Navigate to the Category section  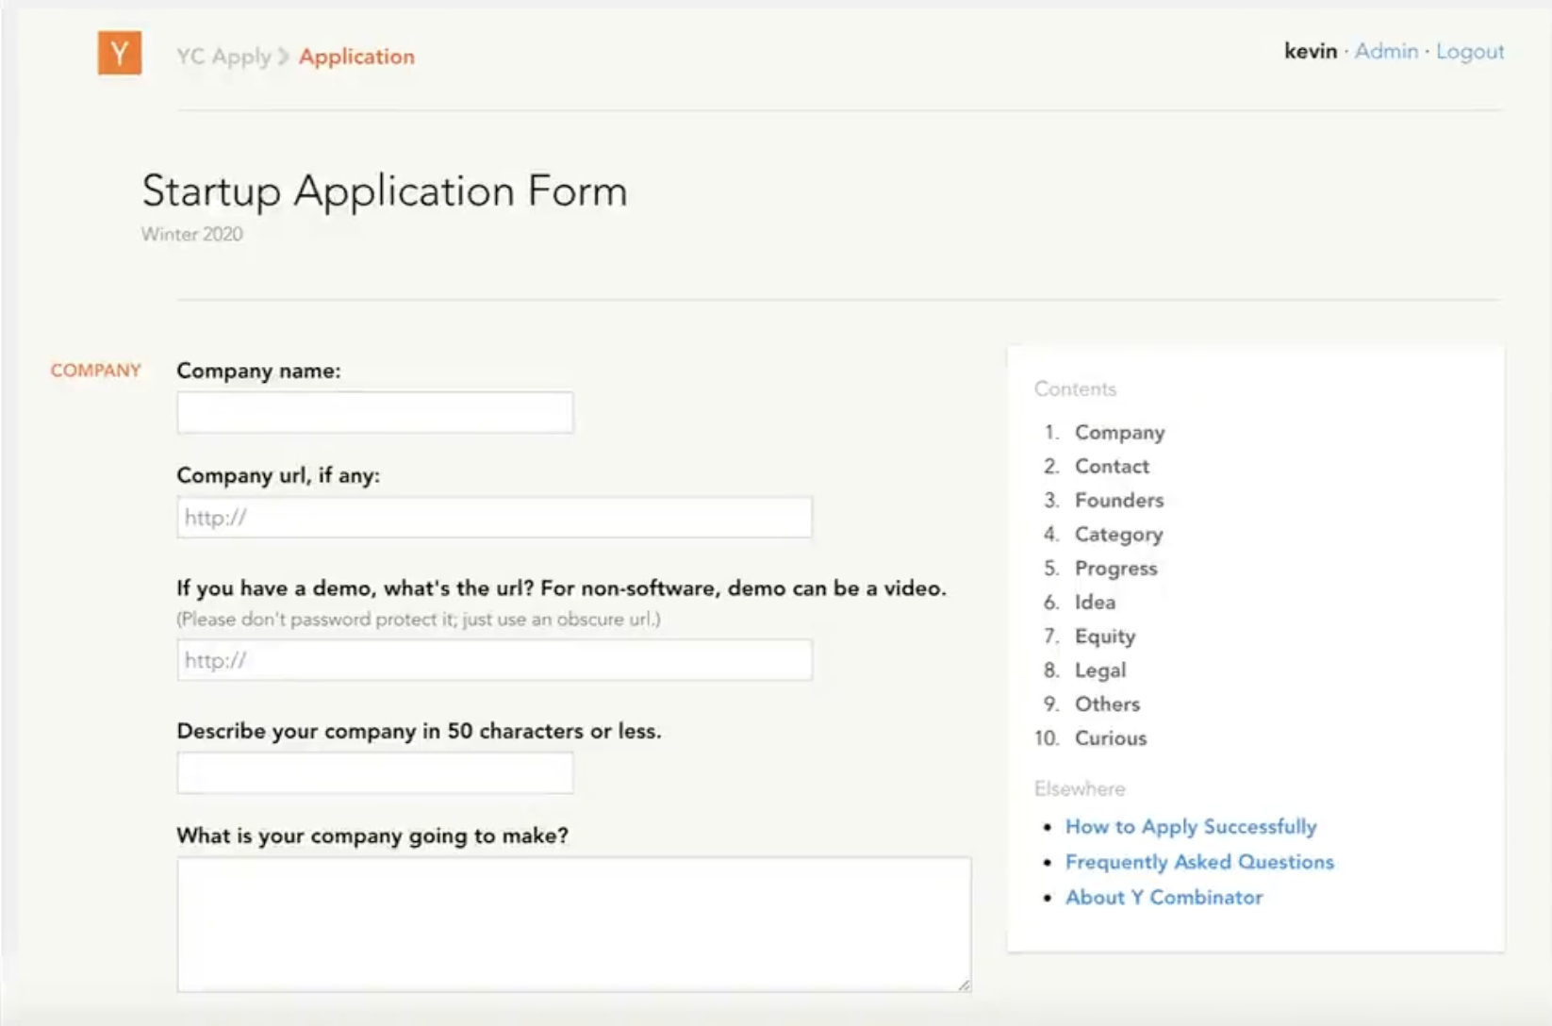(x=1118, y=534)
